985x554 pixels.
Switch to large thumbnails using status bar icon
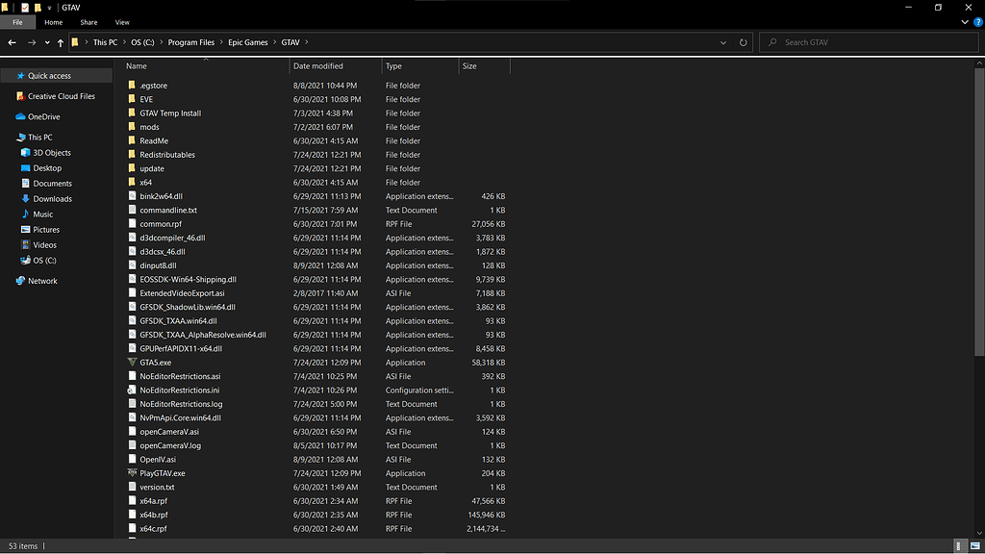[x=974, y=545]
